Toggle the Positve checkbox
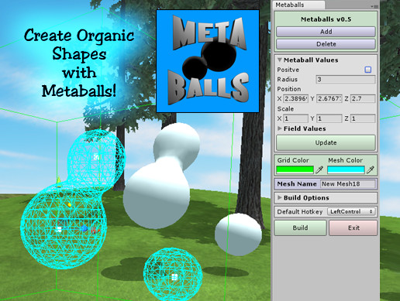 click(368, 70)
